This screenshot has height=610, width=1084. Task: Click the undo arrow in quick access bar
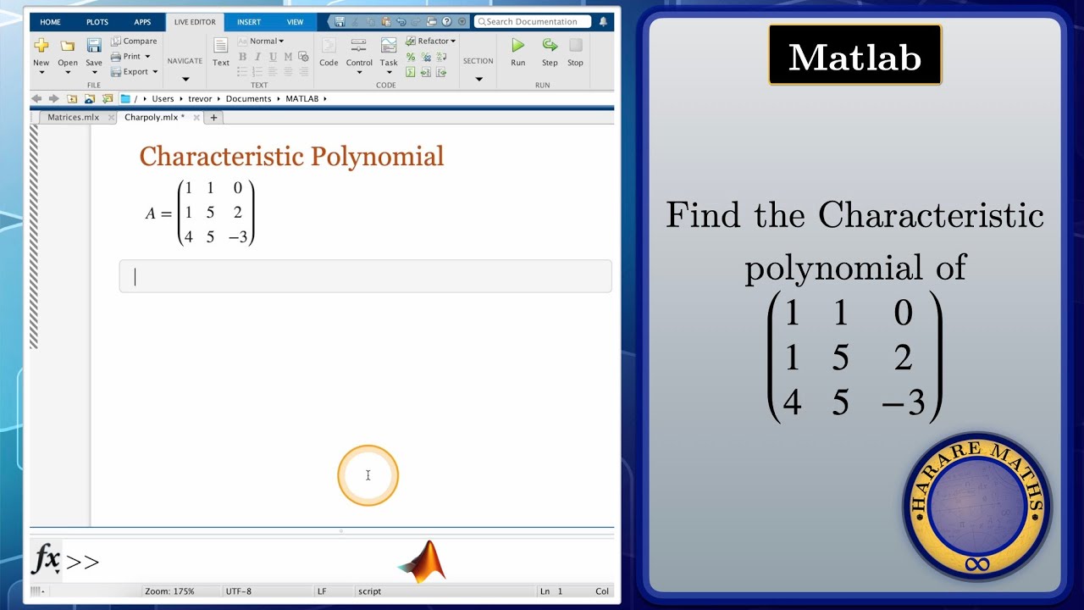click(401, 21)
